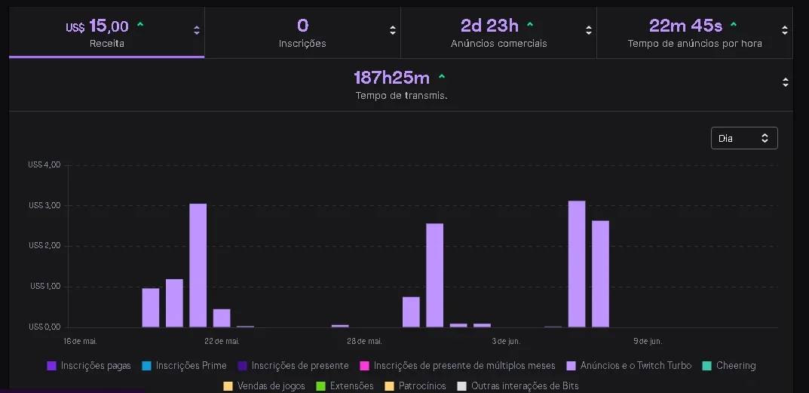Screen dimensions: 809x393
Task: Click the 16 de mai. axis label
Action: pos(80,342)
